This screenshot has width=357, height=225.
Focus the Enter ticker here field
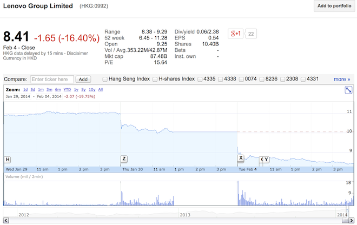(52, 80)
